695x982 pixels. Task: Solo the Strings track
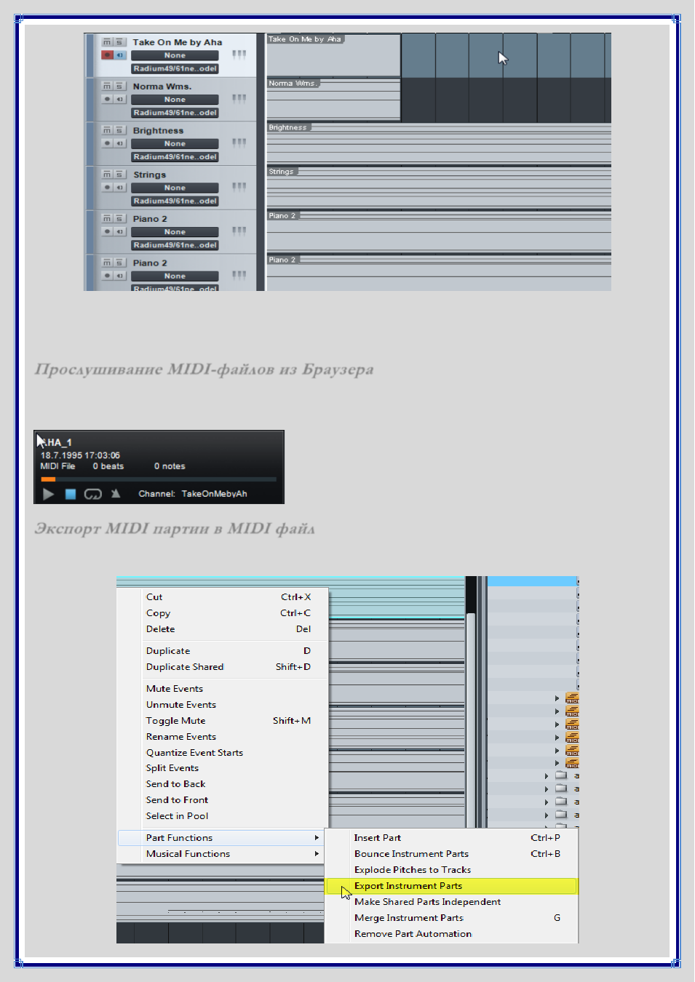(120, 175)
